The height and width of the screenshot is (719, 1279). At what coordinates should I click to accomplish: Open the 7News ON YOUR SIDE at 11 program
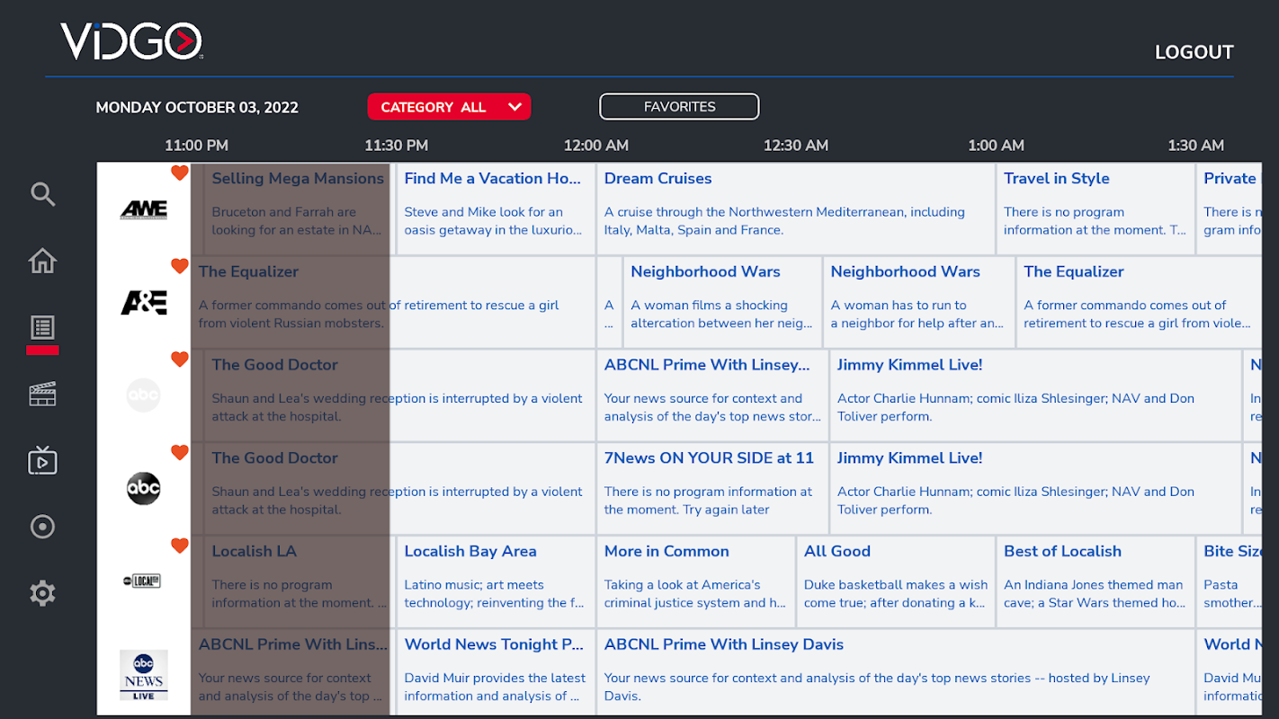click(711, 488)
